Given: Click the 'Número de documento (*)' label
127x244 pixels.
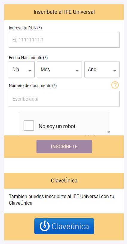Looking at the screenshot, I should tap(33, 86).
